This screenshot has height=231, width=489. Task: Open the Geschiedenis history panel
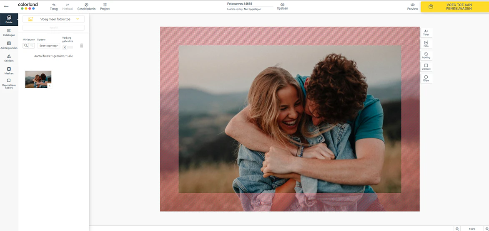coord(86,7)
